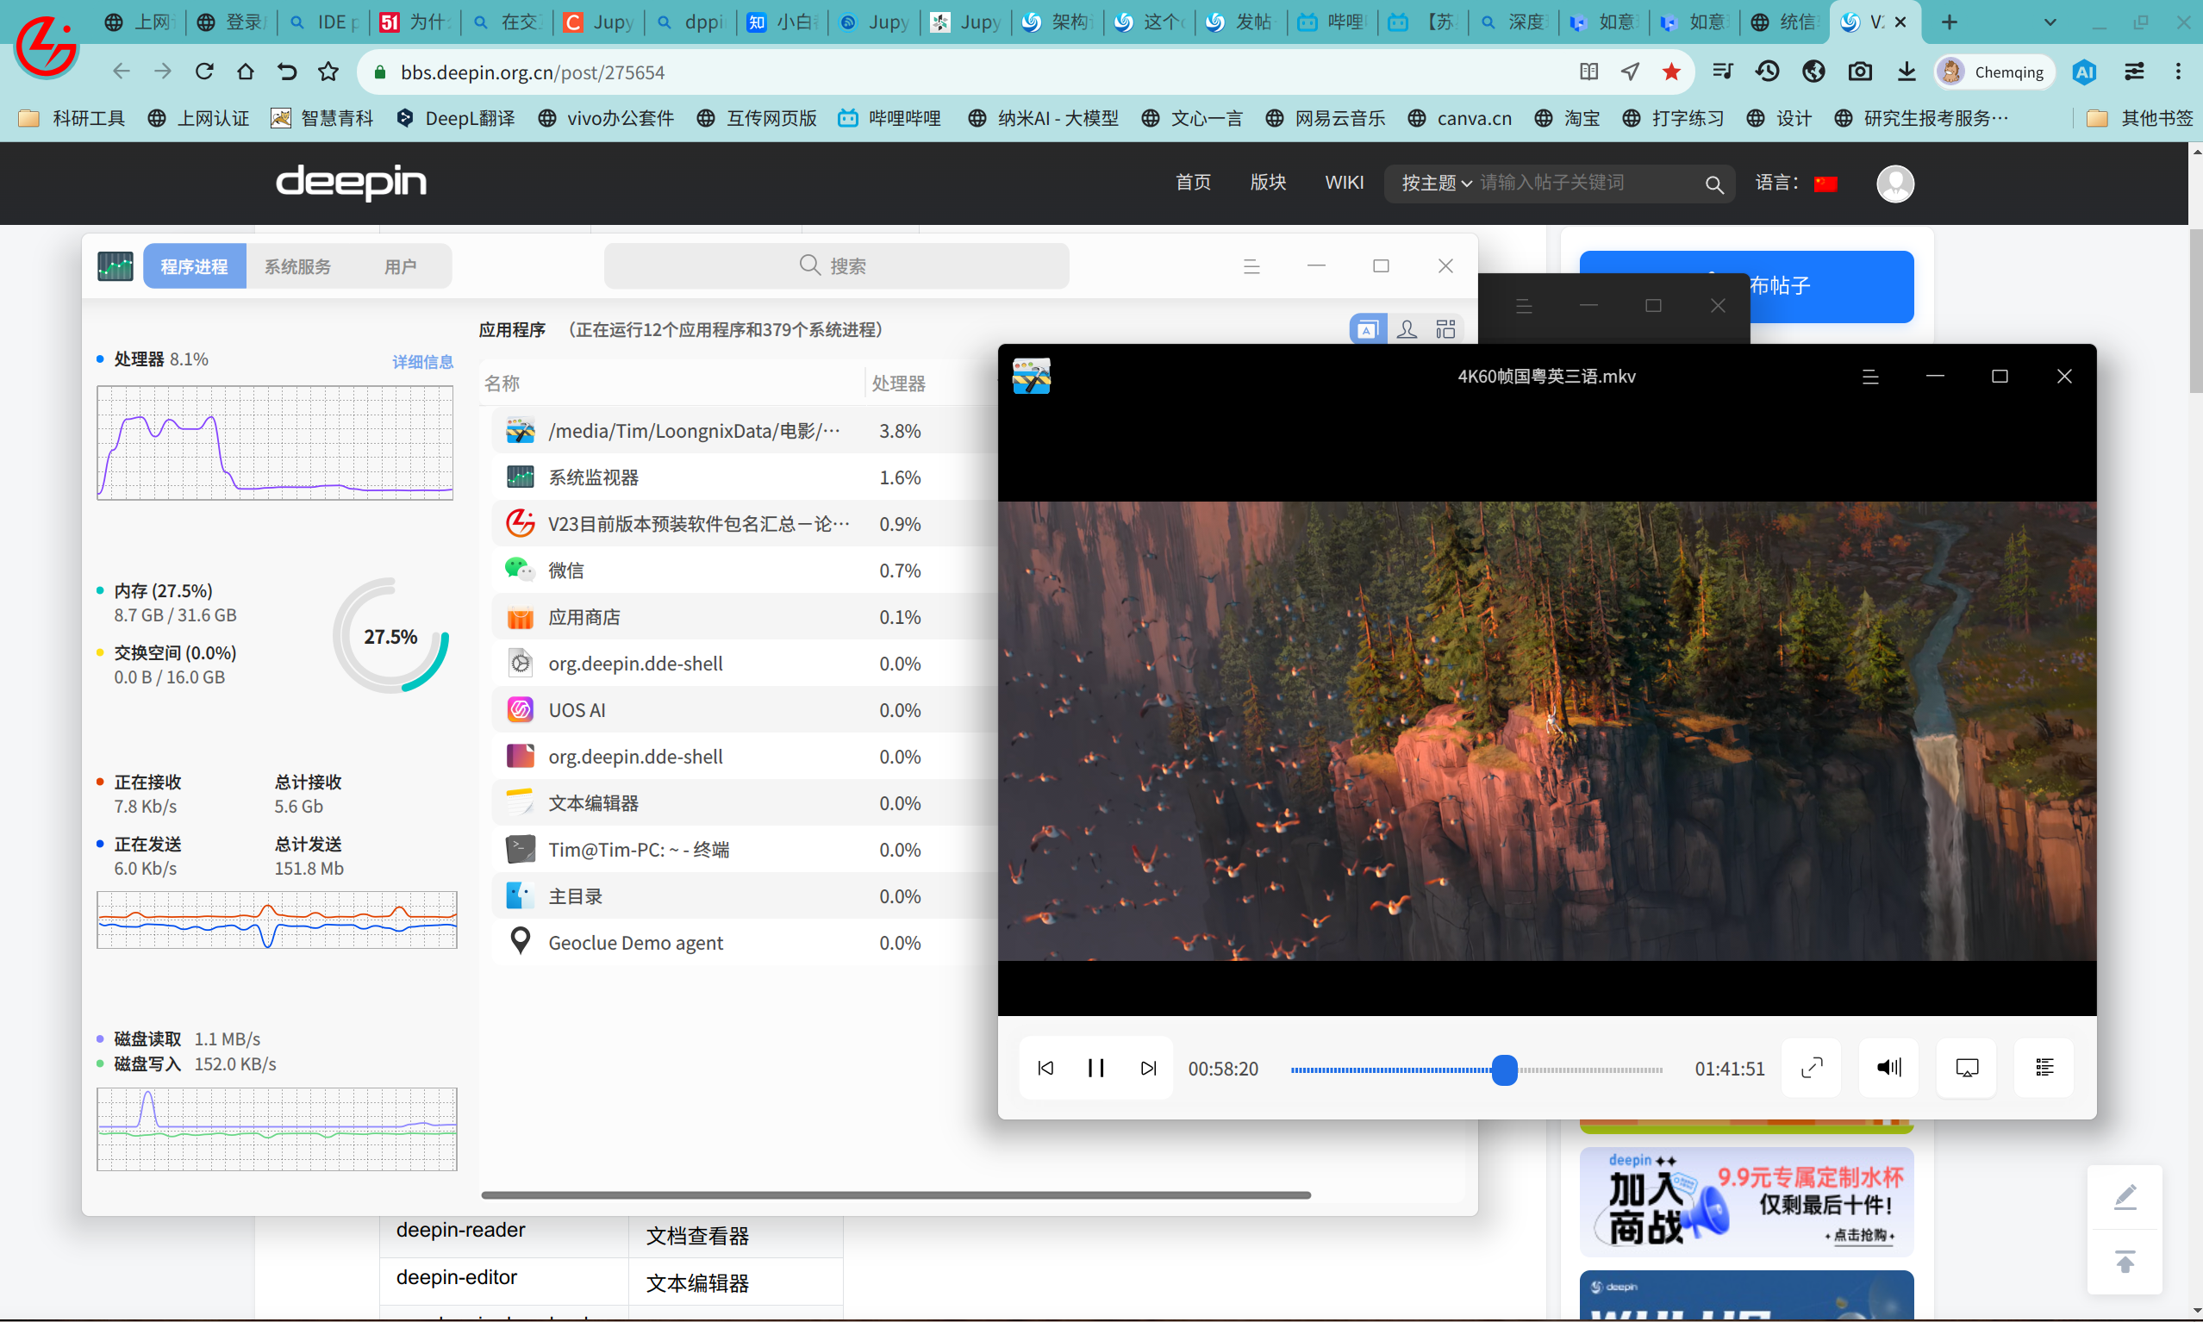
Task: Open the user avatar in forum header
Action: [1894, 184]
